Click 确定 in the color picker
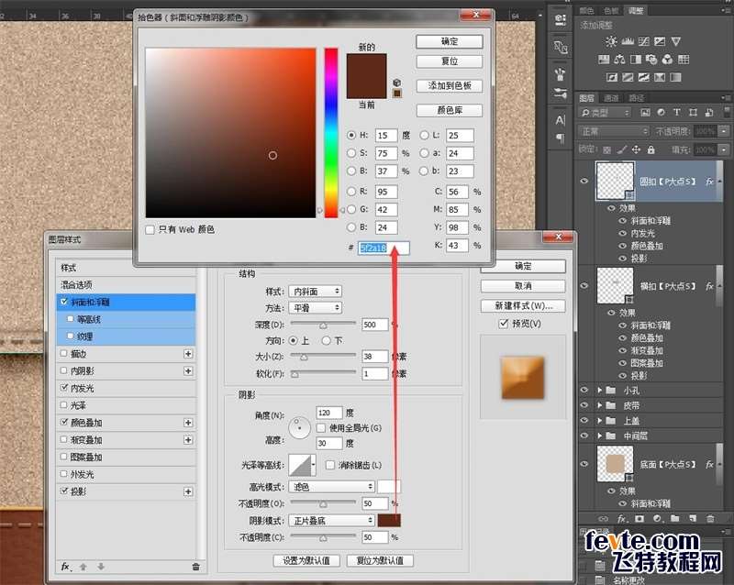 pos(450,41)
